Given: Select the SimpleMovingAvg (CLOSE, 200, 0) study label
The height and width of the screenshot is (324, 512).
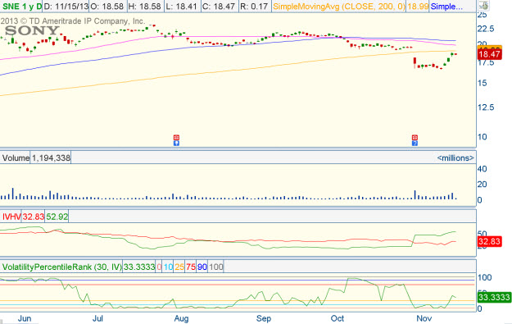Looking at the screenshot, I should pos(338,7).
